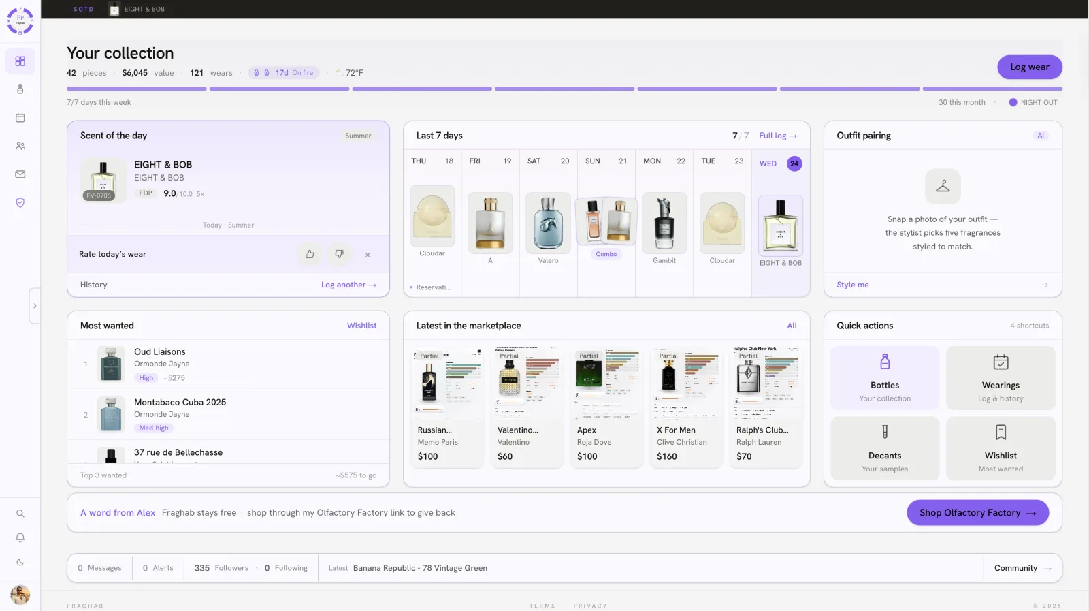Open the Wearings quick action tile
1089x611 pixels.
(1001, 378)
